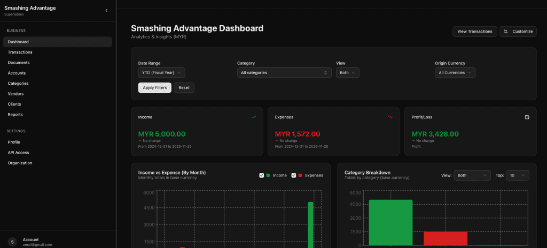The image size is (547, 248).
Task: Click the account avatar with letter S
Action: [x=13, y=242]
